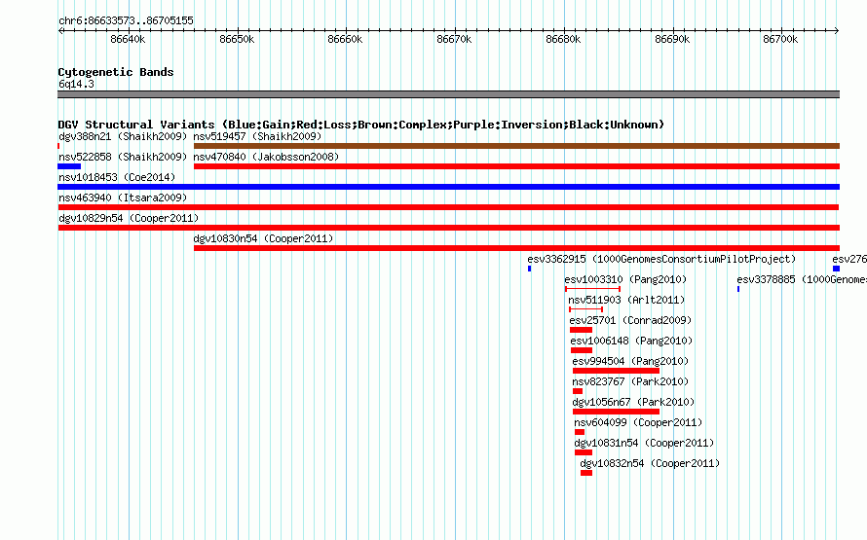Select variant label esv3378885 (1000Genomes
This screenshot has width=867, height=540.
pos(802,279)
